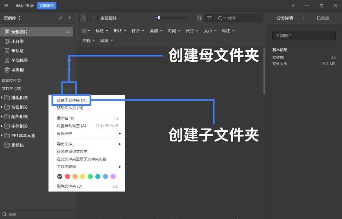Expand the PPT基本元素 folder arrow
The width and height of the screenshot is (342, 219).
coord(2,135)
